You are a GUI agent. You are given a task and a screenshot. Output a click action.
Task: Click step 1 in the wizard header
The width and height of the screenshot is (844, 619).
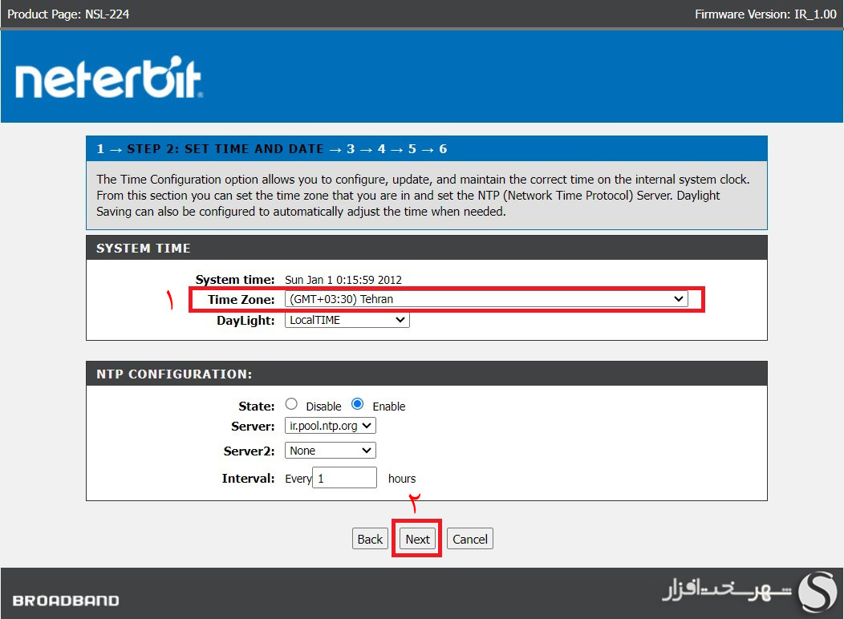tap(99, 148)
